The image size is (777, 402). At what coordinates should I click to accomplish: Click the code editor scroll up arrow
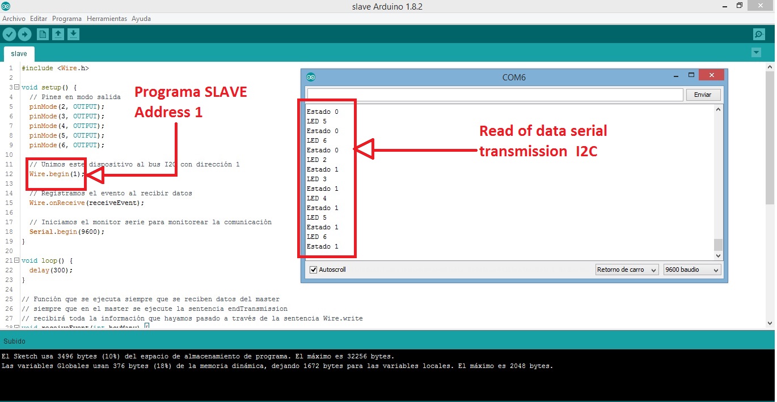[x=770, y=67]
